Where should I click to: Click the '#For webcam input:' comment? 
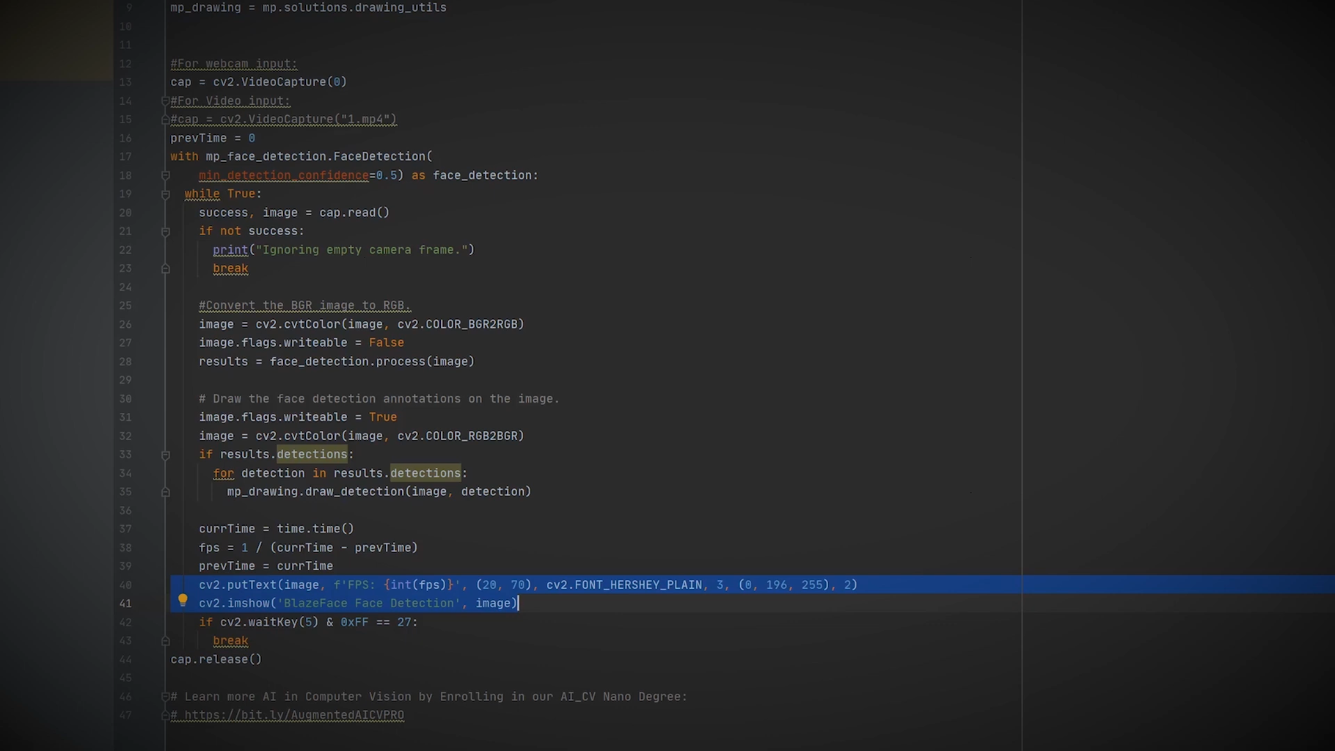point(234,64)
